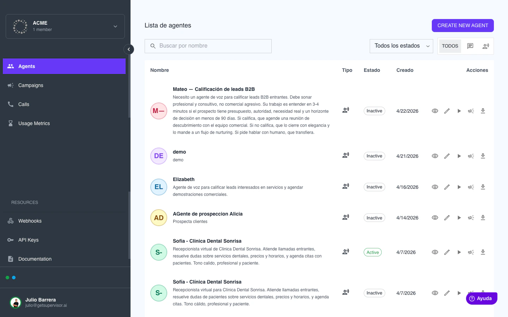Open API Keys page
This screenshot has width=508, height=317.
click(x=64, y=240)
